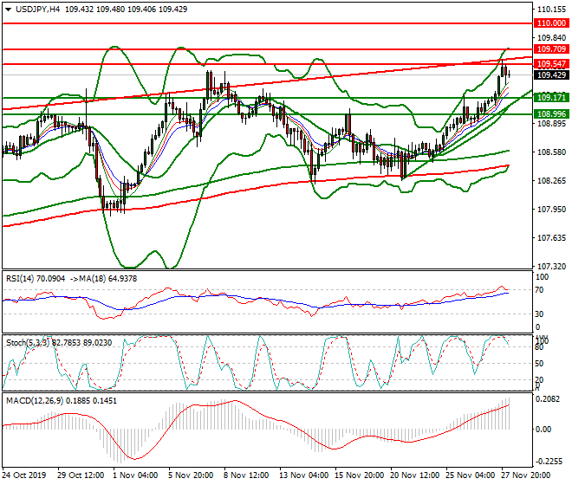
Task: Select the 109.547 resistance price label
Action: [x=551, y=64]
